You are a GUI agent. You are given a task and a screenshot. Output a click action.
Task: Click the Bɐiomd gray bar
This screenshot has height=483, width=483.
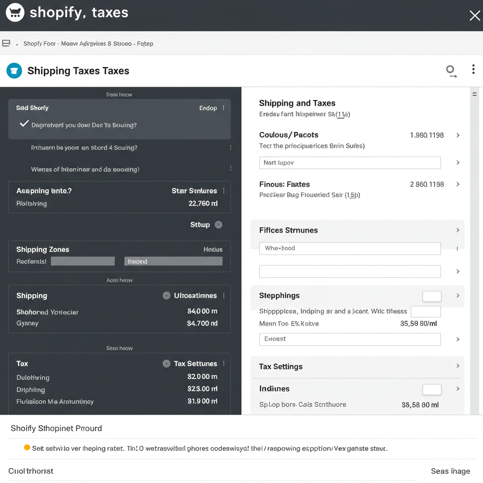pyautogui.click(x=174, y=261)
